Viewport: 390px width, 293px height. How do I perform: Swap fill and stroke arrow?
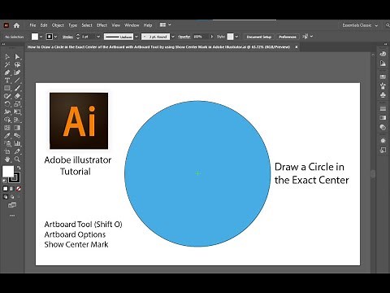[x=19, y=168]
